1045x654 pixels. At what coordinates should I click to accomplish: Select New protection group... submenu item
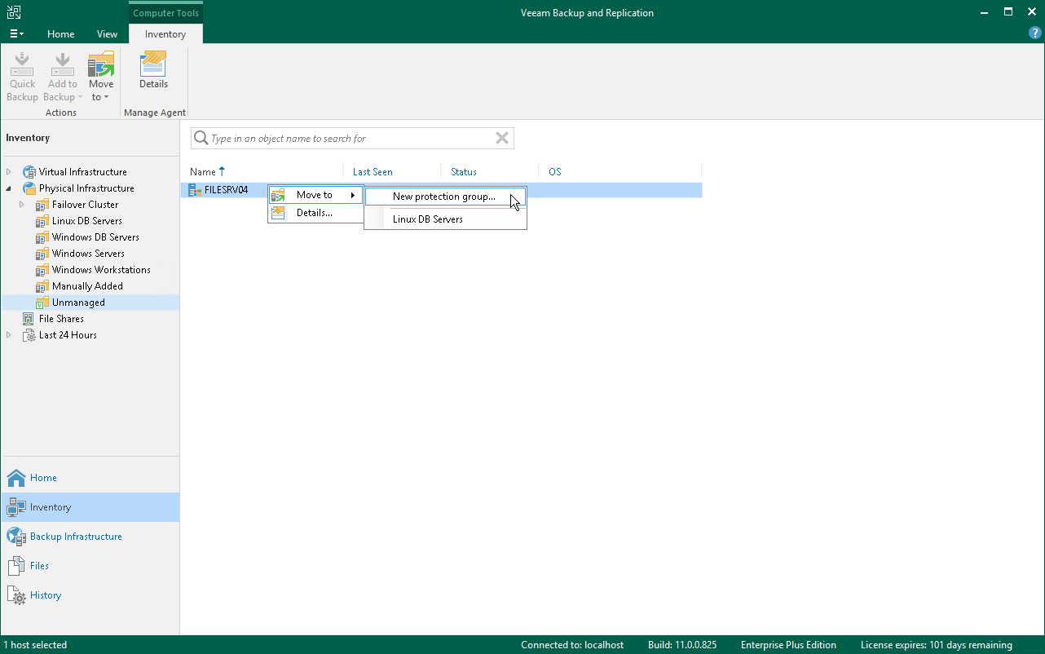coord(445,197)
